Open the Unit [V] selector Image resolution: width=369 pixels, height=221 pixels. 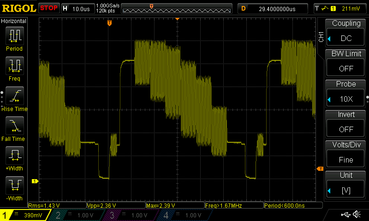click(x=346, y=185)
